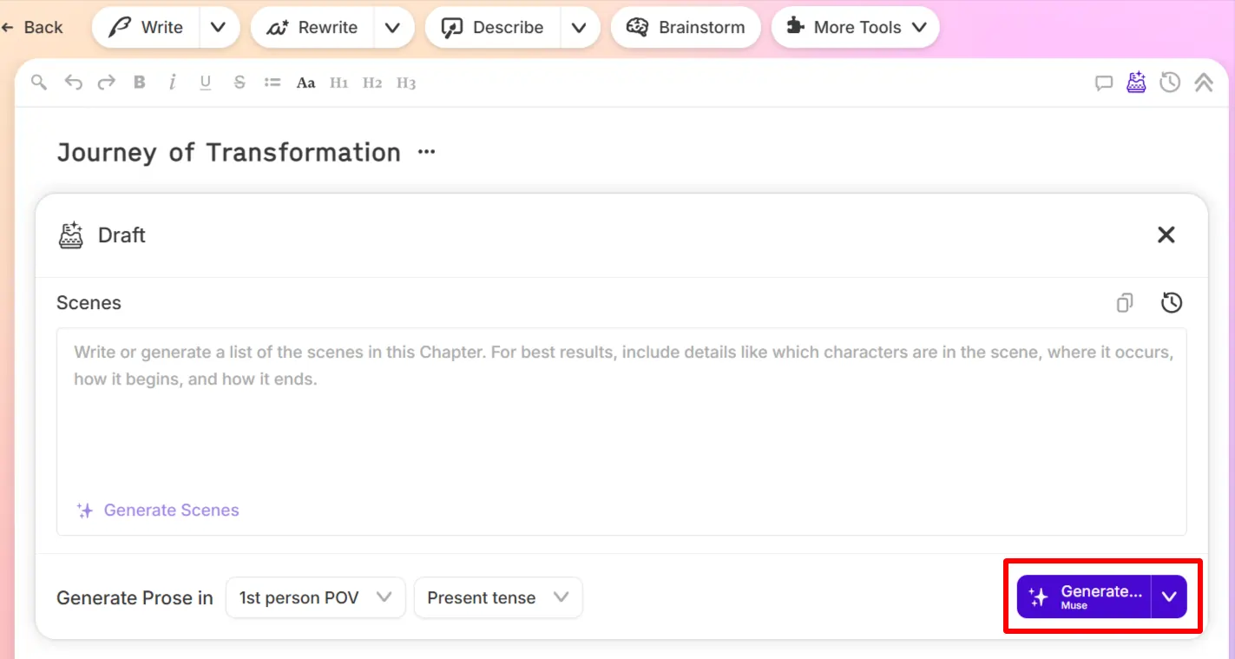This screenshot has height=659, width=1235.
Task: Open the 1st person POV dropdown
Action: (x=315, y=597)
